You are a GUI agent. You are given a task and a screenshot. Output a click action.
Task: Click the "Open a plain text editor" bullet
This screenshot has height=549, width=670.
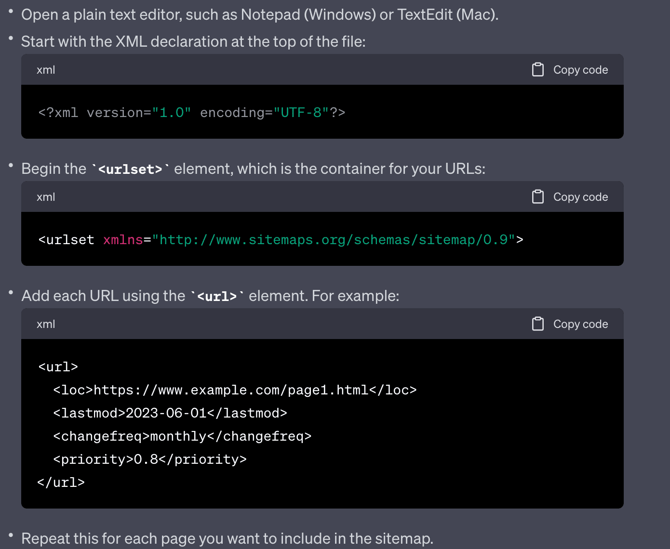(x=260, y=14)
